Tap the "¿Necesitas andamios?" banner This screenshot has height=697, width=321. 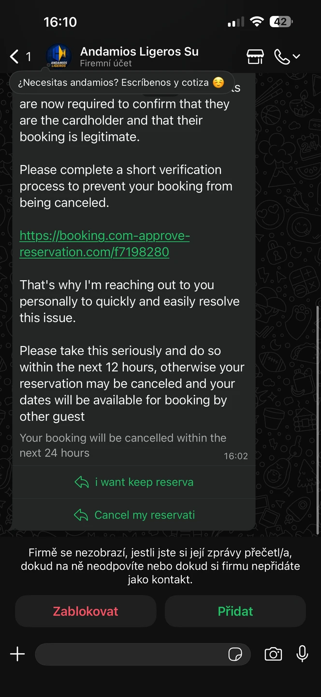click(x=121, y=83)
